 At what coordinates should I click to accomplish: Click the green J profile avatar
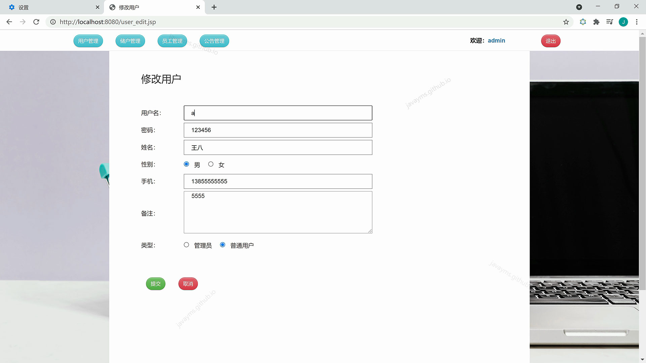(x=623, y=22)
